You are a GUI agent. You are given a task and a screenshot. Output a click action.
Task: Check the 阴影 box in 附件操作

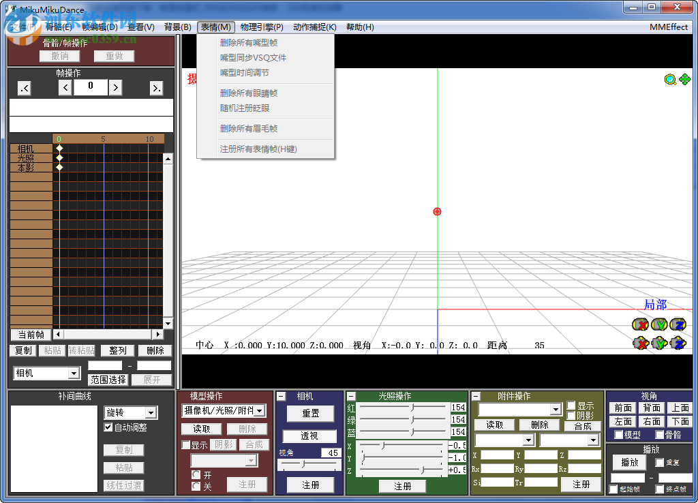571,415
